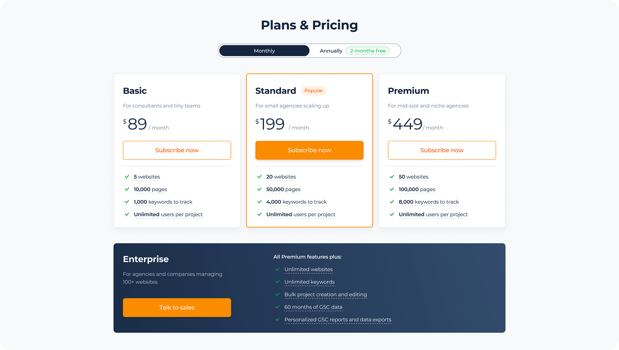Click Unlimited keywords Enterprise feature
This screenshot has width=619, height=350.
309,282
